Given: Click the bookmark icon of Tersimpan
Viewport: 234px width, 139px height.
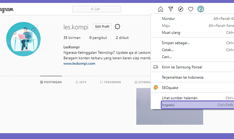Looking at the screenshot, I should coord(101,82).
